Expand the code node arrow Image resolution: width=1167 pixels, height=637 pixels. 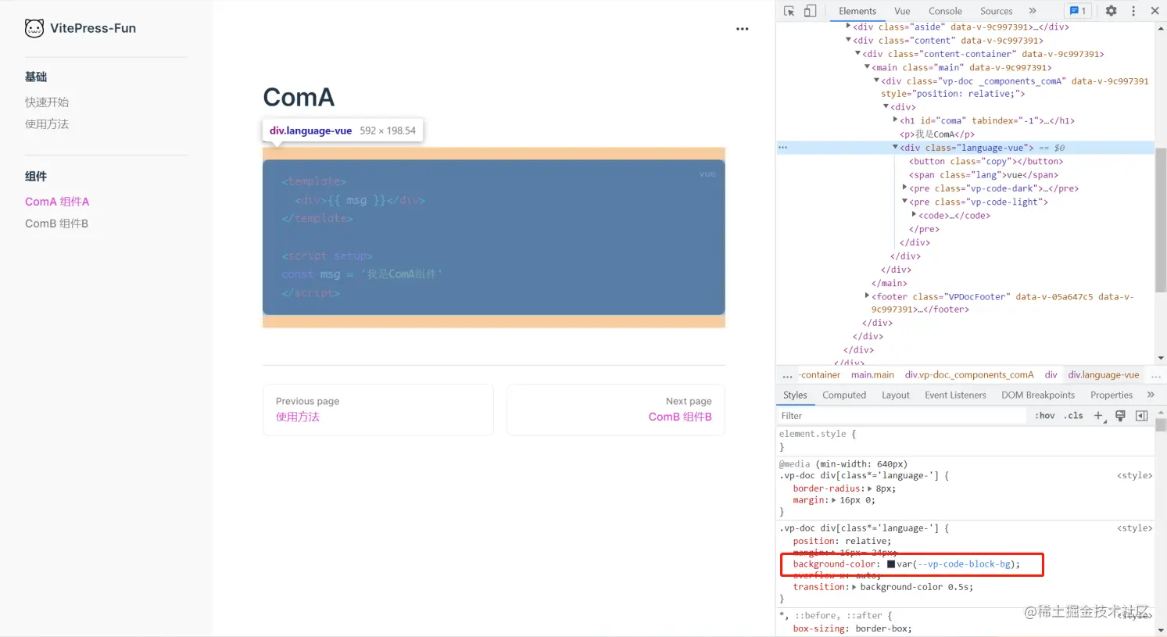point(915,215)
